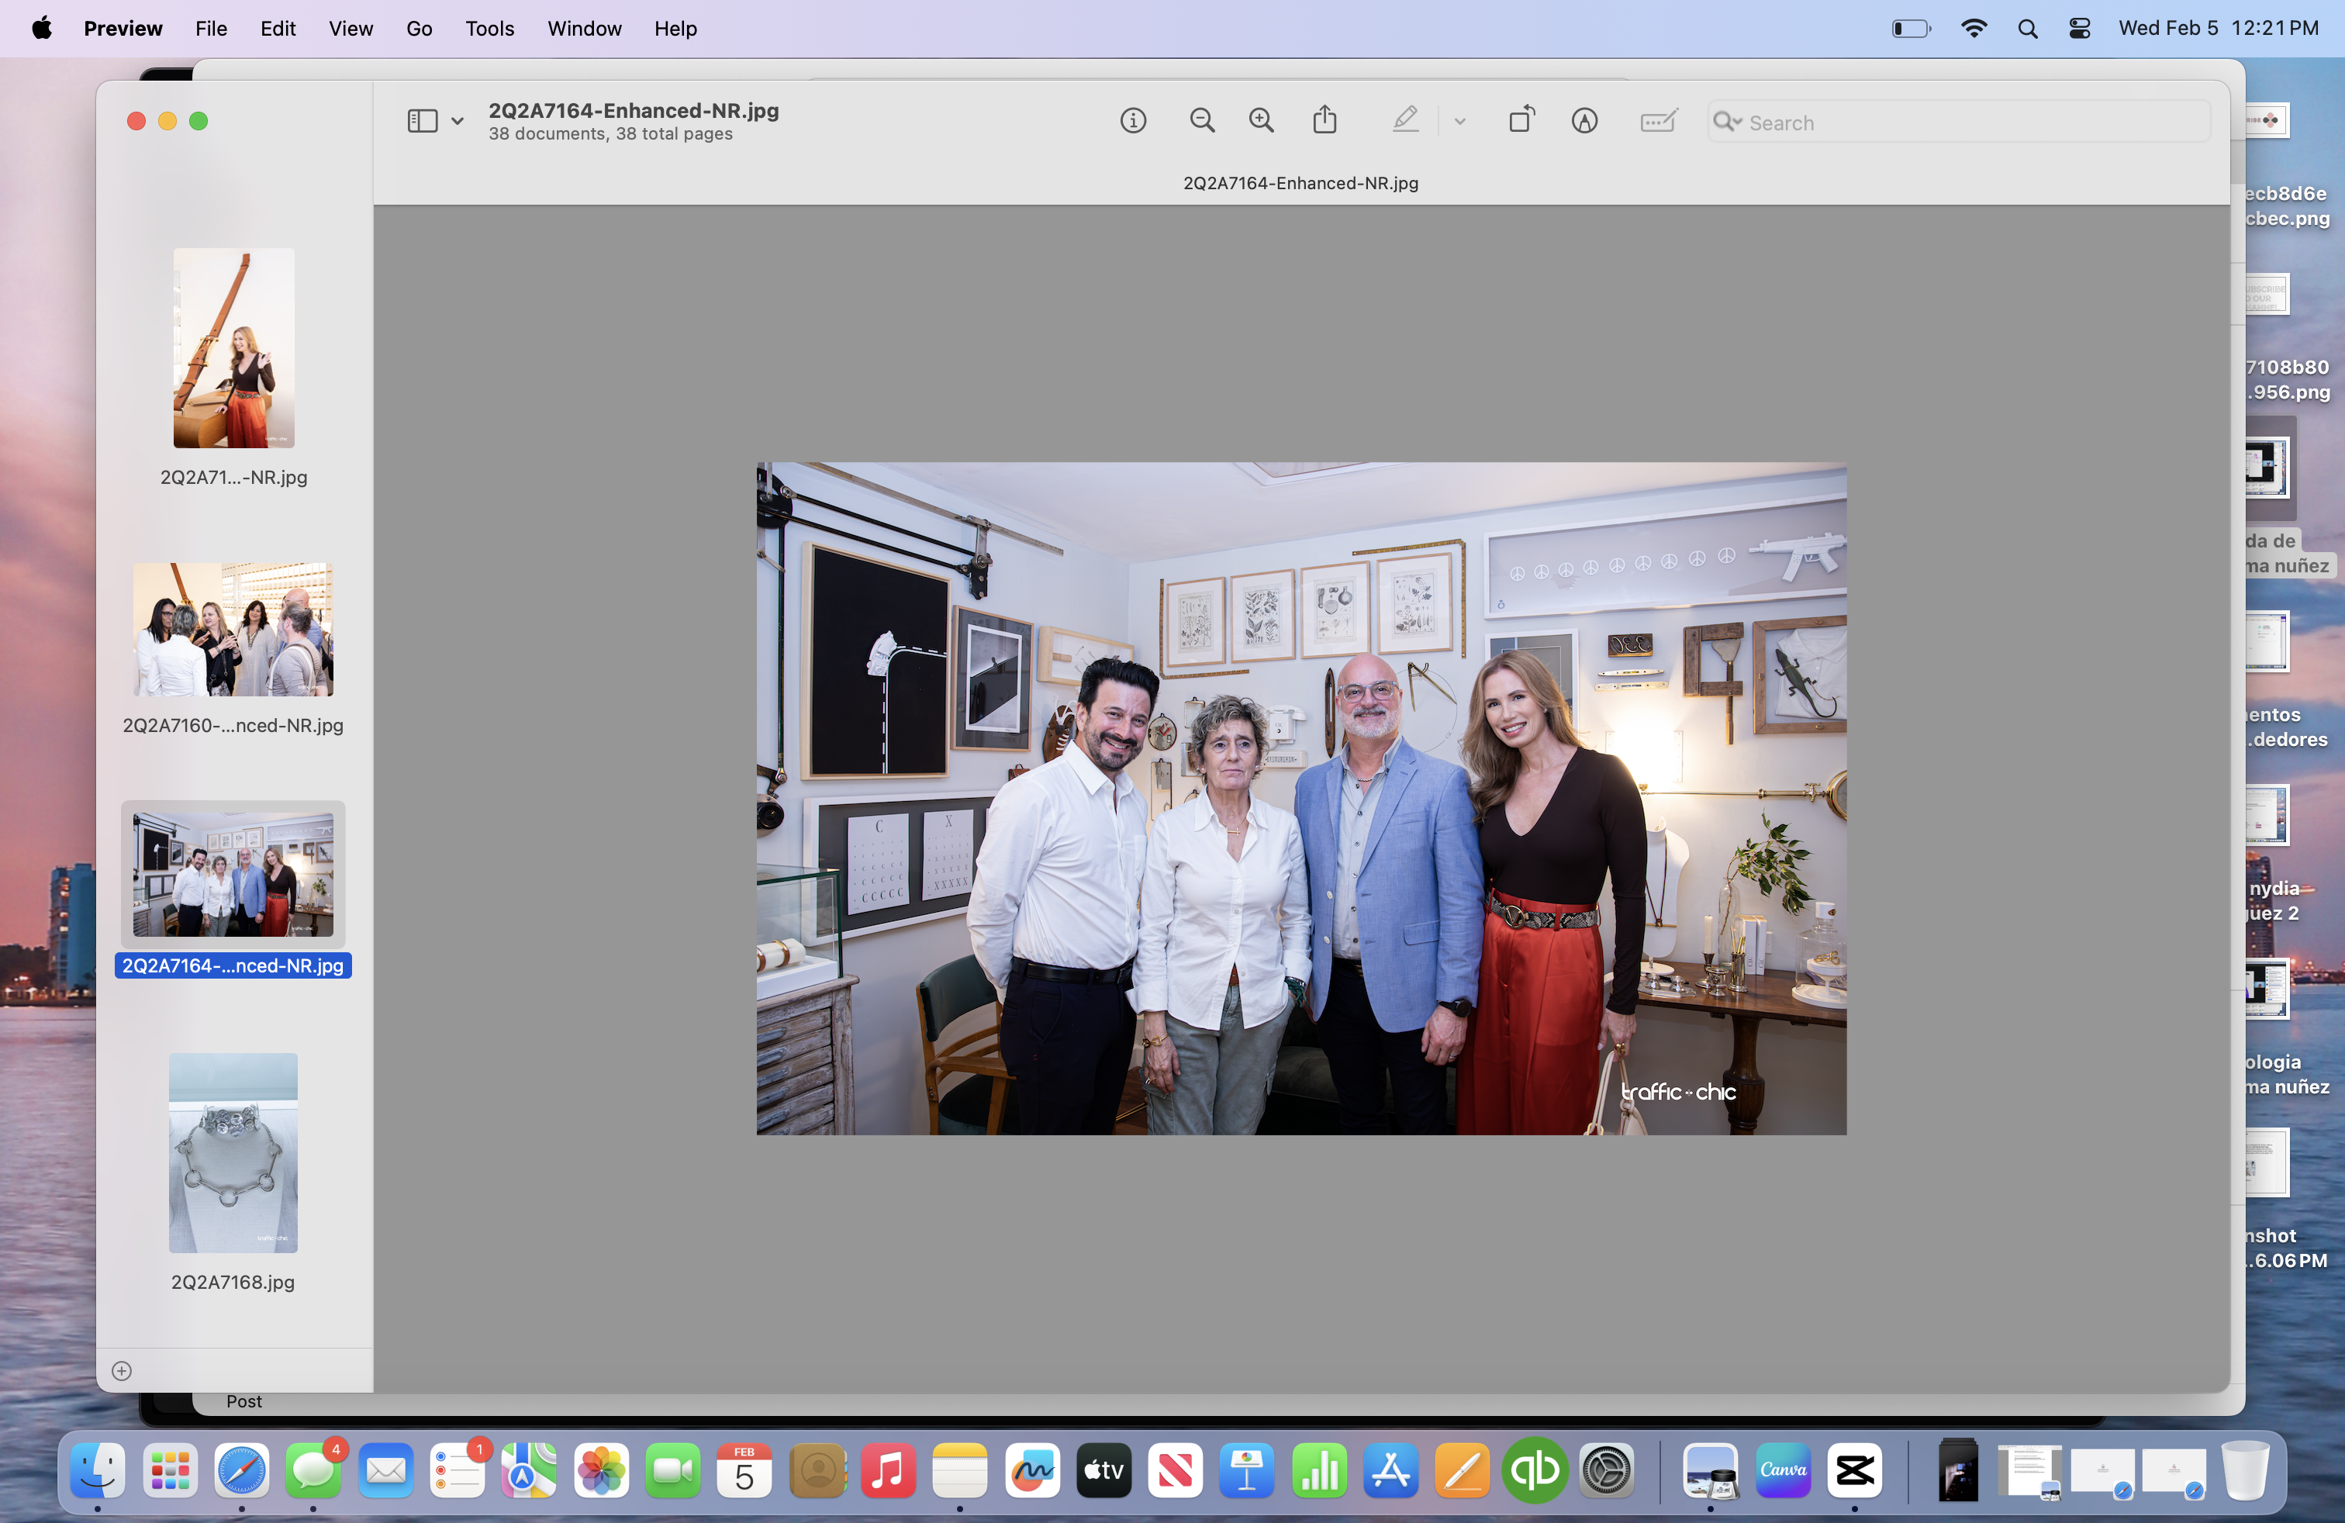The image size is (2345, 1523).
Task: Click the date and time display
Action: (2218, 29)
